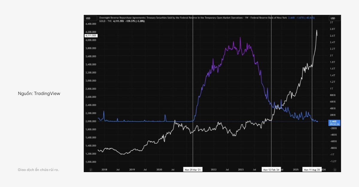The image size is (359, 187).
Task: Click the A auto-scale icon at bottom-right
Action: [335, 169]
